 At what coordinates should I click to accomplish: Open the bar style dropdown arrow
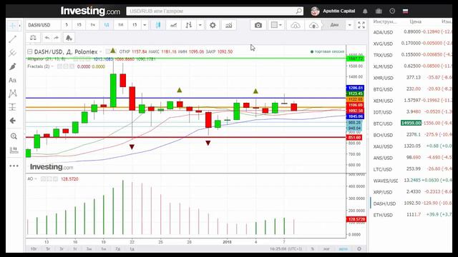point(200,25)
